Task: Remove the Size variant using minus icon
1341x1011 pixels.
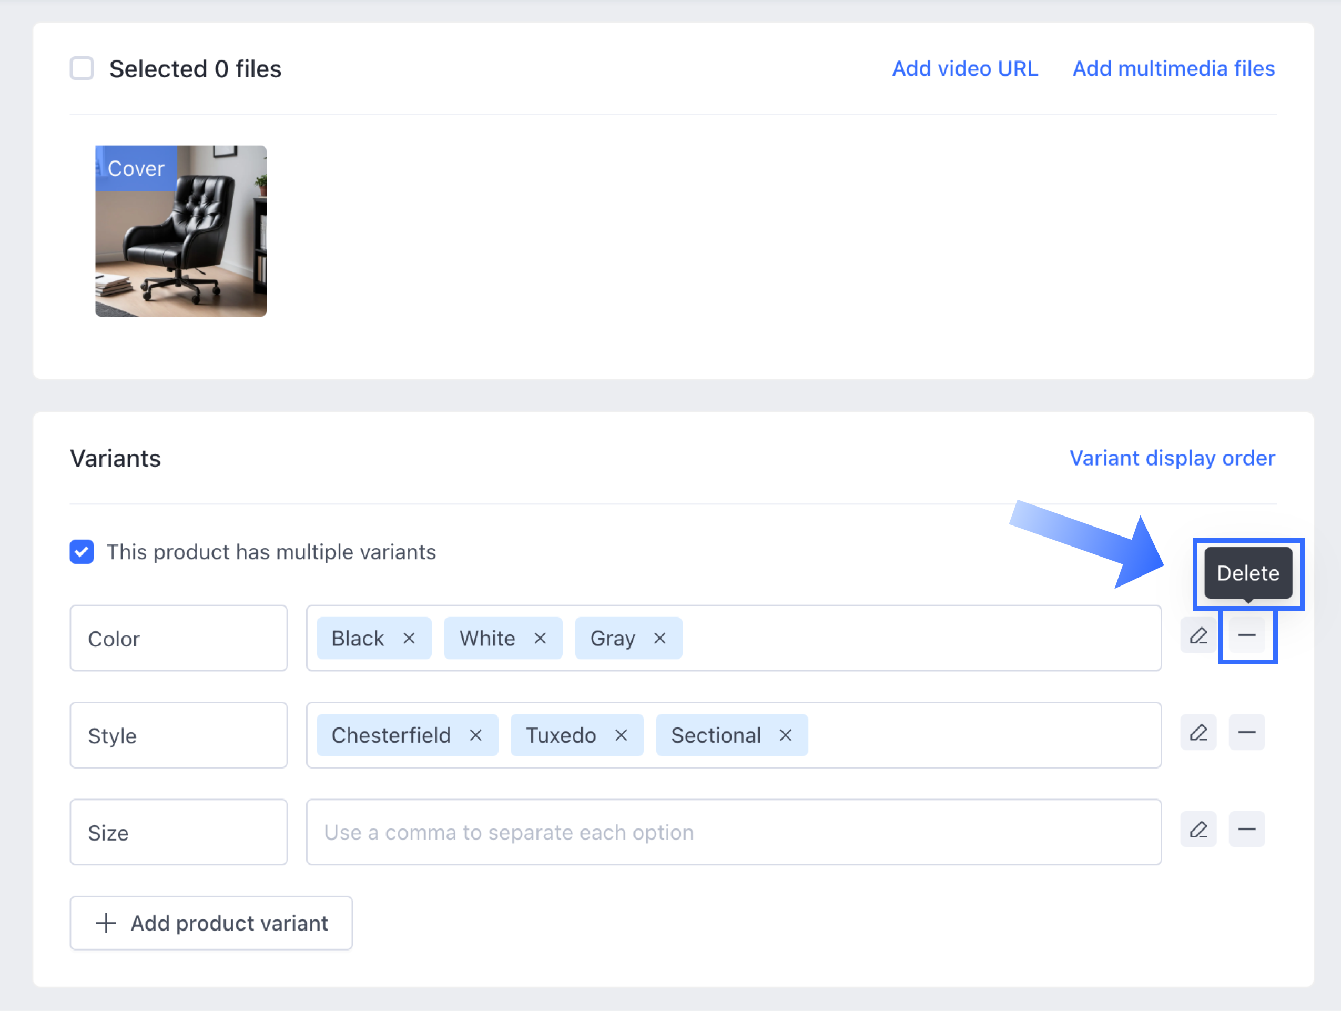Action: coord(1246,829)
